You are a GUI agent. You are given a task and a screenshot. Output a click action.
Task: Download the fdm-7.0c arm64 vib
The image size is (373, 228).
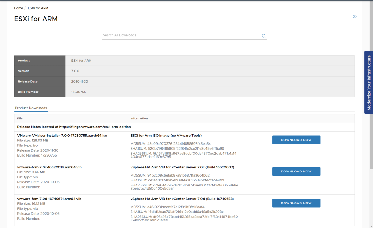click(x=296, y=172)
